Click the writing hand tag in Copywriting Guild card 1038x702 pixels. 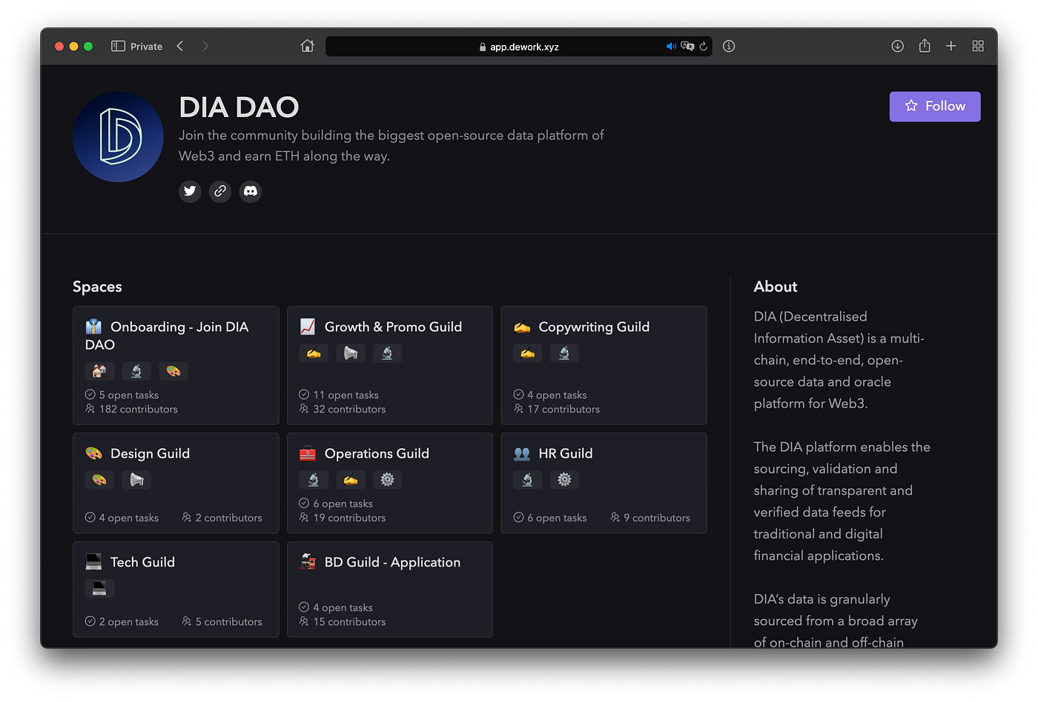coord(527,353)
